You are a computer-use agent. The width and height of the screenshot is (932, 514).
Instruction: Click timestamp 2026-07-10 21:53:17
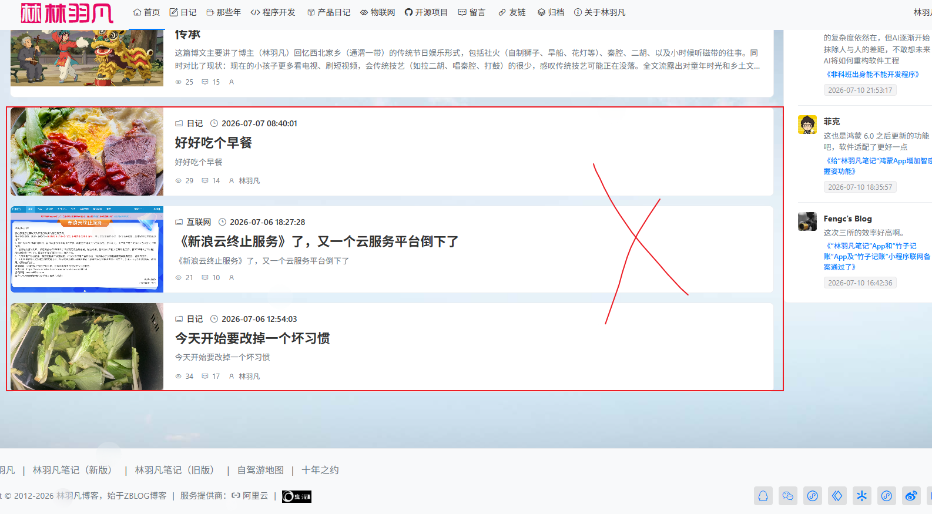(860, 90)
